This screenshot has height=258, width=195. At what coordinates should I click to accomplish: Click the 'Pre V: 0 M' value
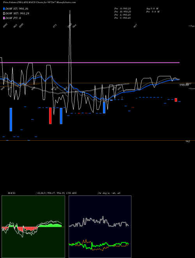[x=152, y=12]
